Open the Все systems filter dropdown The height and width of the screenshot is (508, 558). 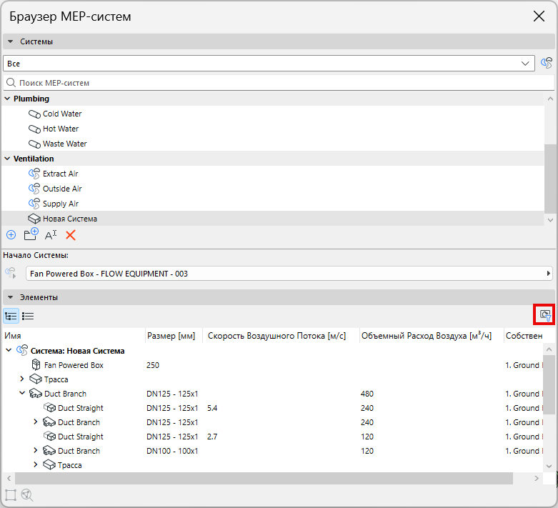(x=269, y=64)
